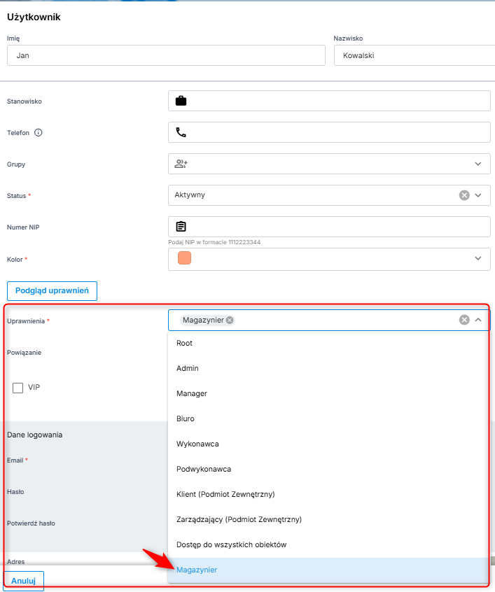Open the Status dropdown arrow
Screen dimensions: 495x592
click(478, 195)
